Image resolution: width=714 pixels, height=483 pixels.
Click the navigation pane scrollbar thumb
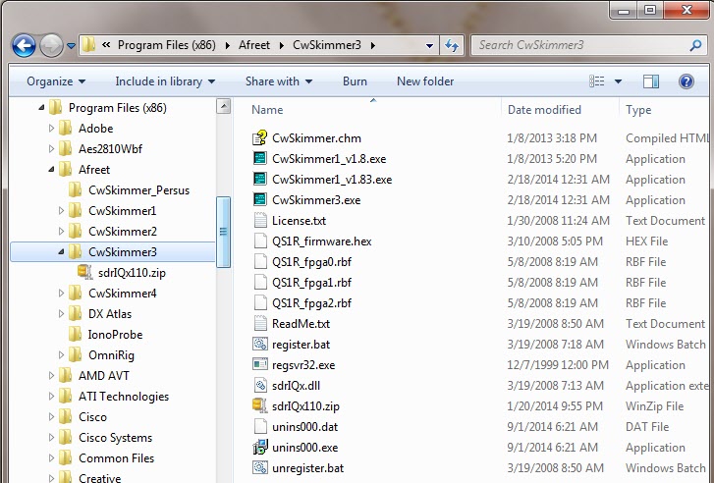(223, 232)
